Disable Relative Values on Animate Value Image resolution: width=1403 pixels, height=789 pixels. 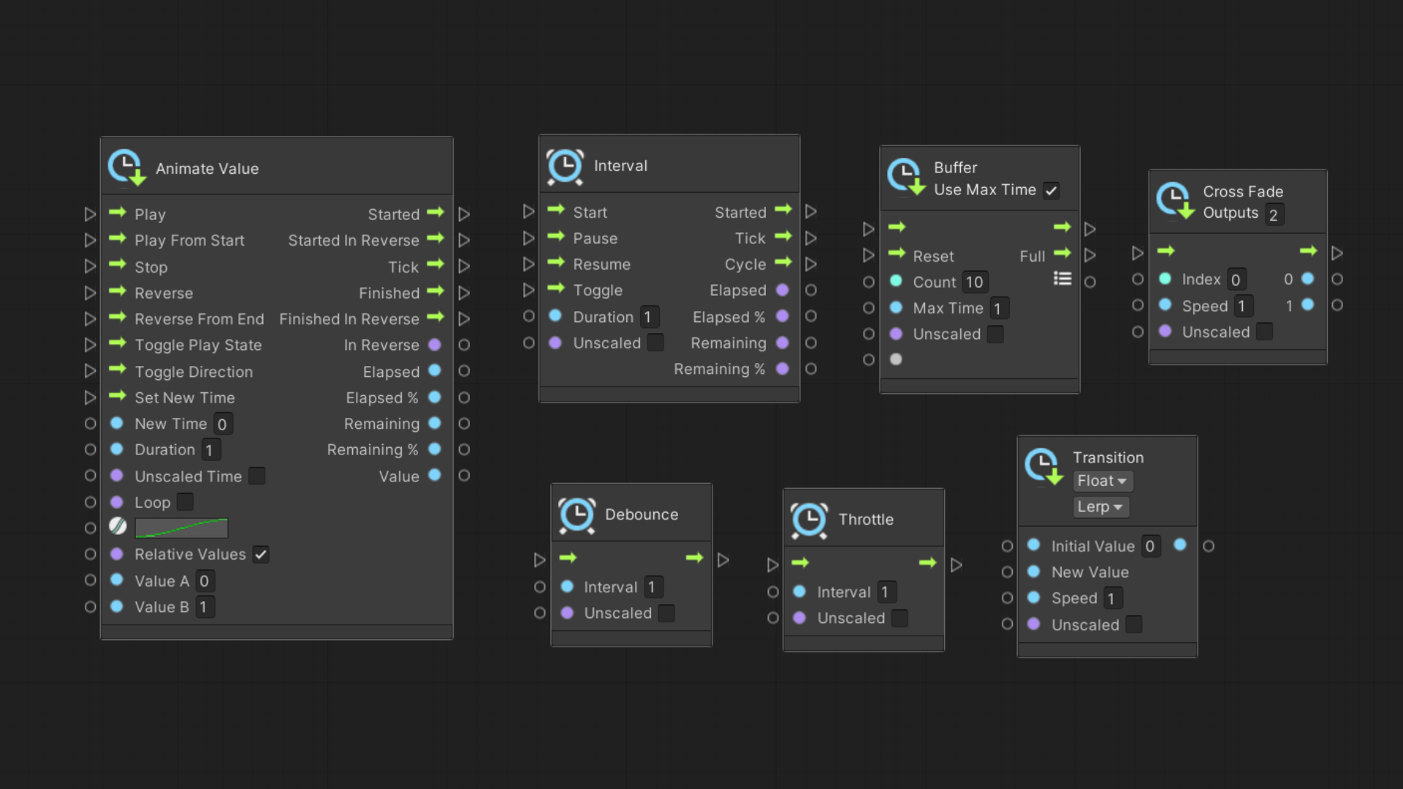[x=261, y=554]
